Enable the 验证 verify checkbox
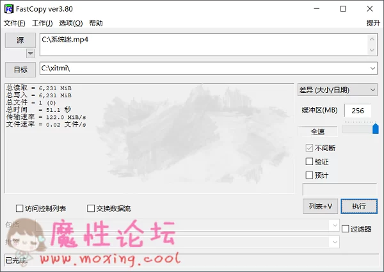 coord(309,161)
